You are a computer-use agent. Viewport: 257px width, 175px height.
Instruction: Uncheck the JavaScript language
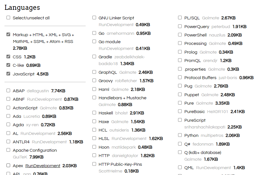click(8, 74)
